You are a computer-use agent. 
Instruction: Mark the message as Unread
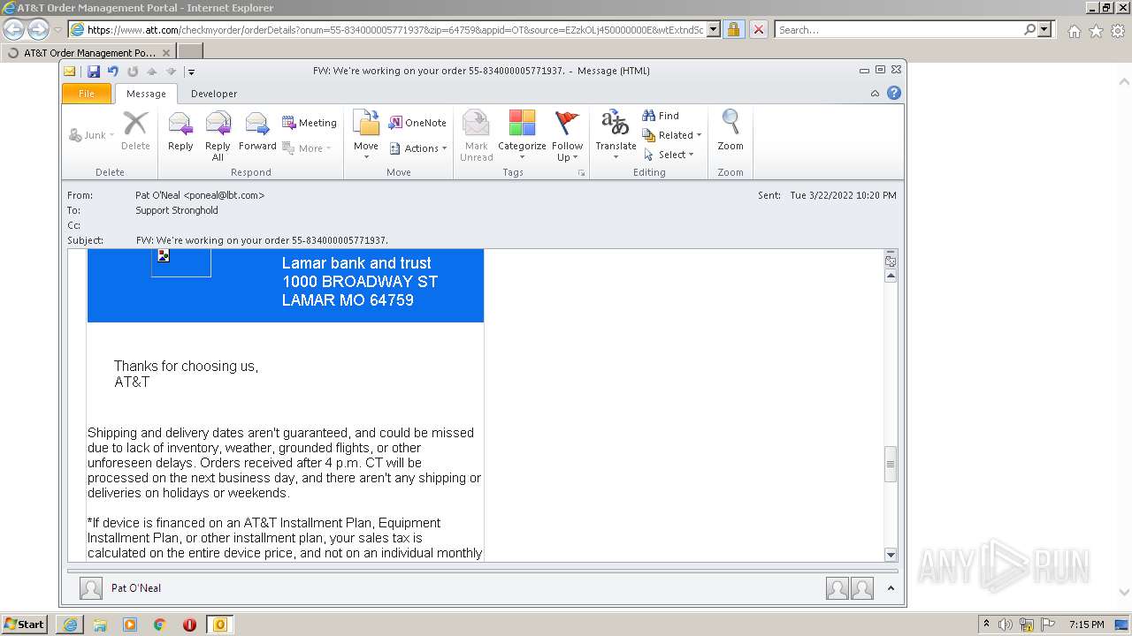(476, 134)
